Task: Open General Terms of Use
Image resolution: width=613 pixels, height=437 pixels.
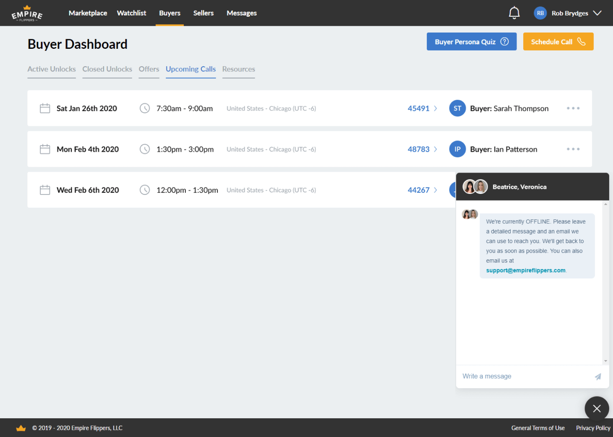Action: 538,428
